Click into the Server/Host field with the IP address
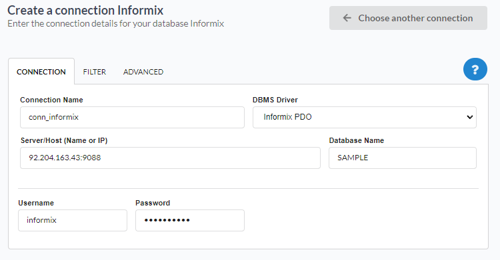Screen dimensions: 500x260 170,158
